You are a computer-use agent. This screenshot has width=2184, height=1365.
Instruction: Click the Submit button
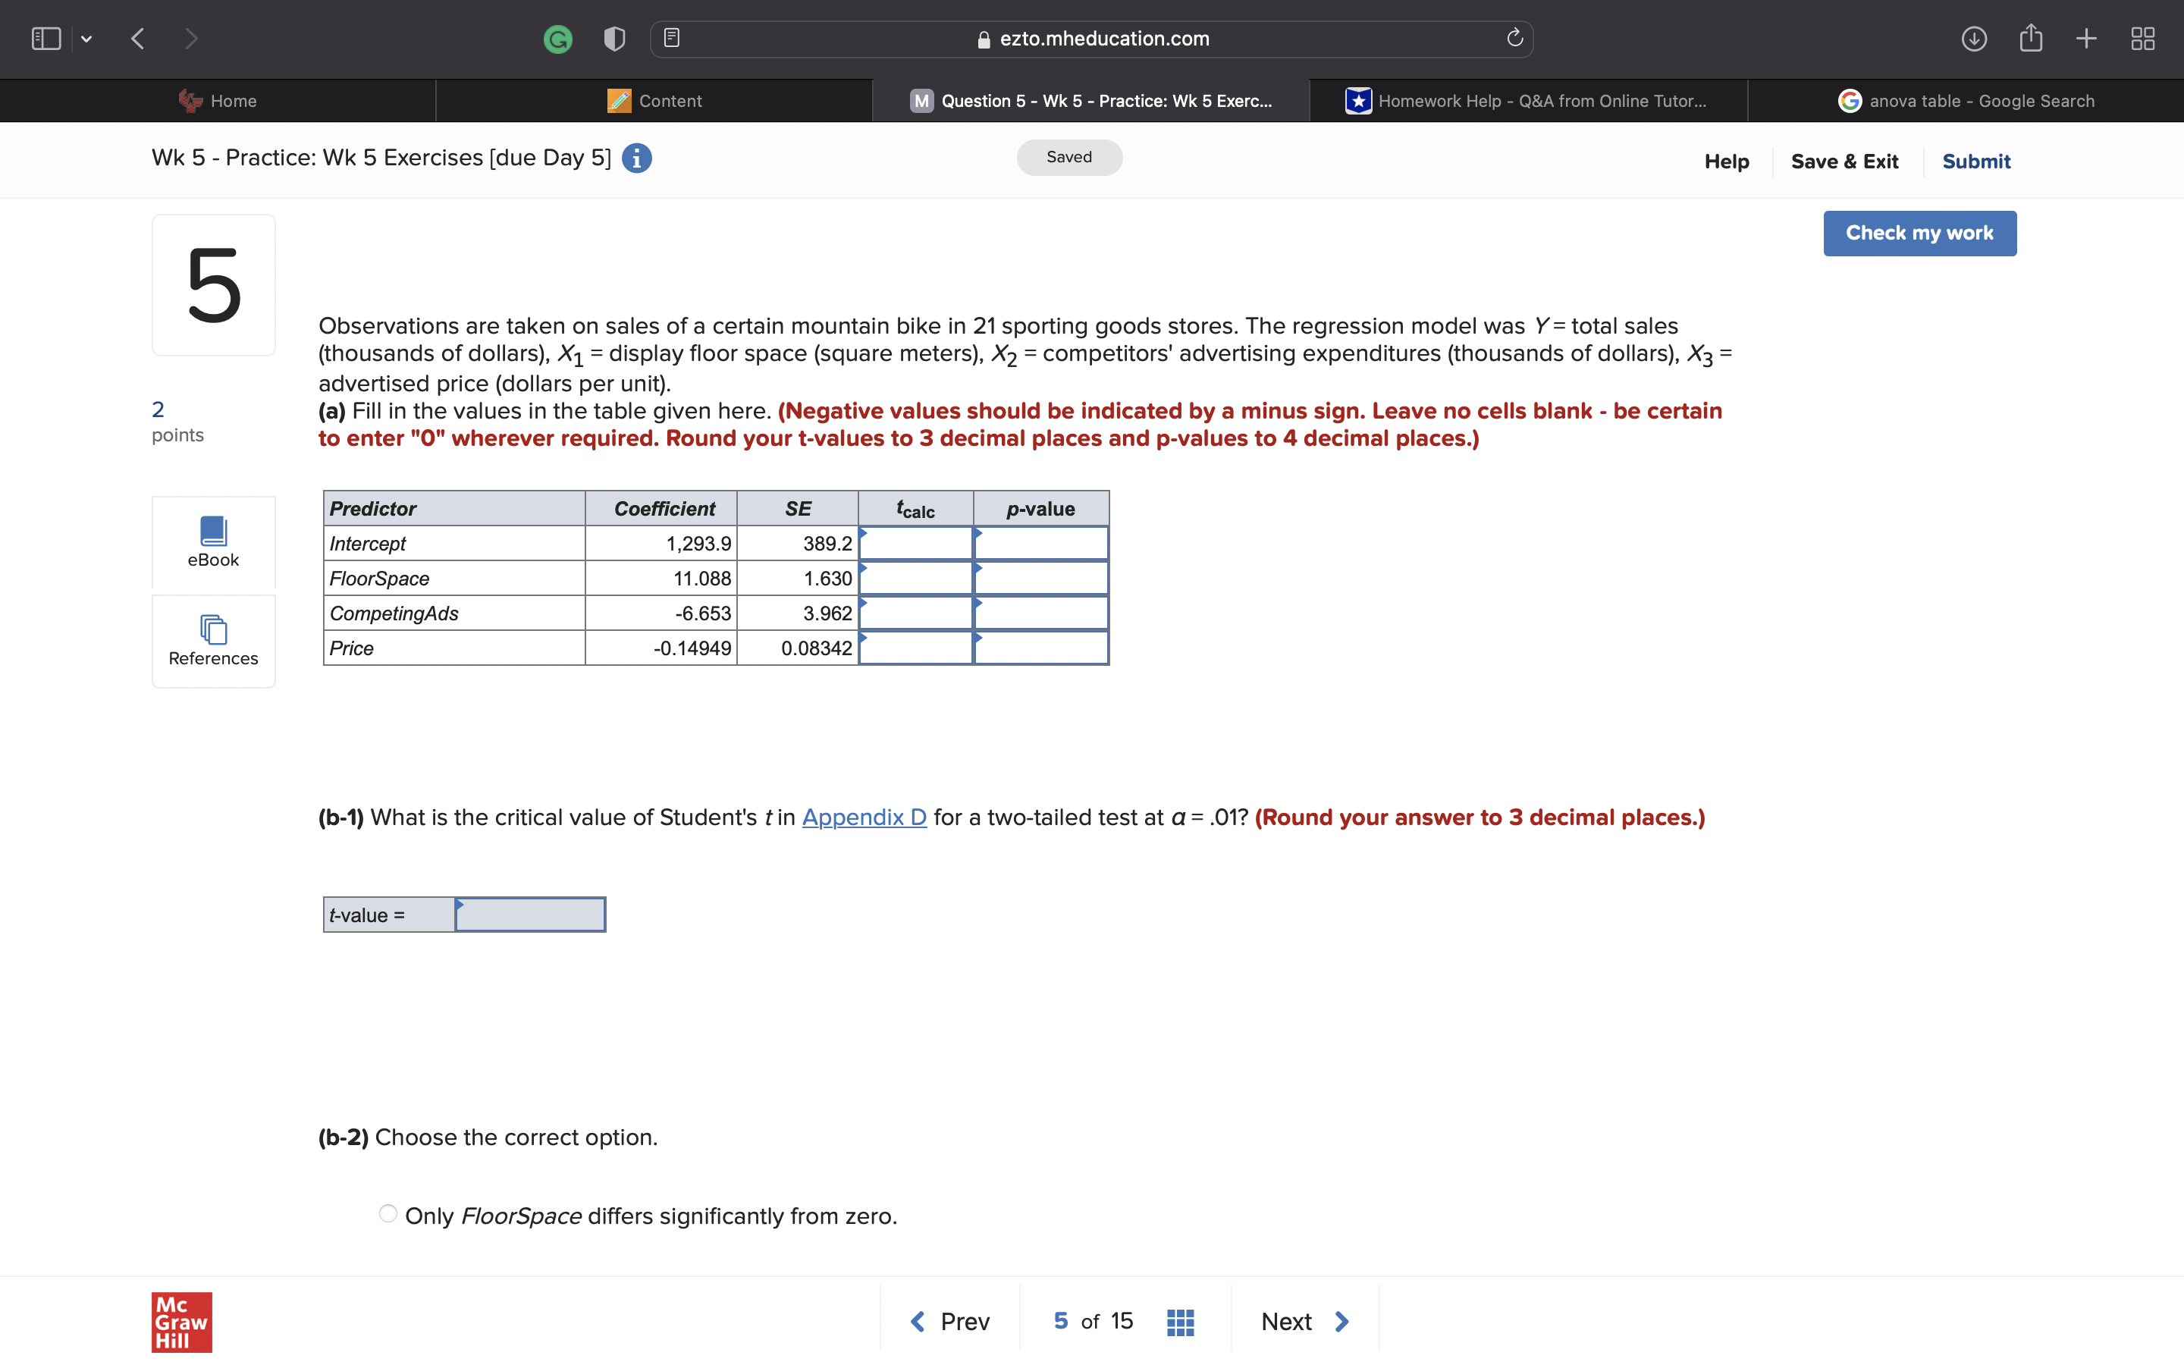[x=1976, y=160]
